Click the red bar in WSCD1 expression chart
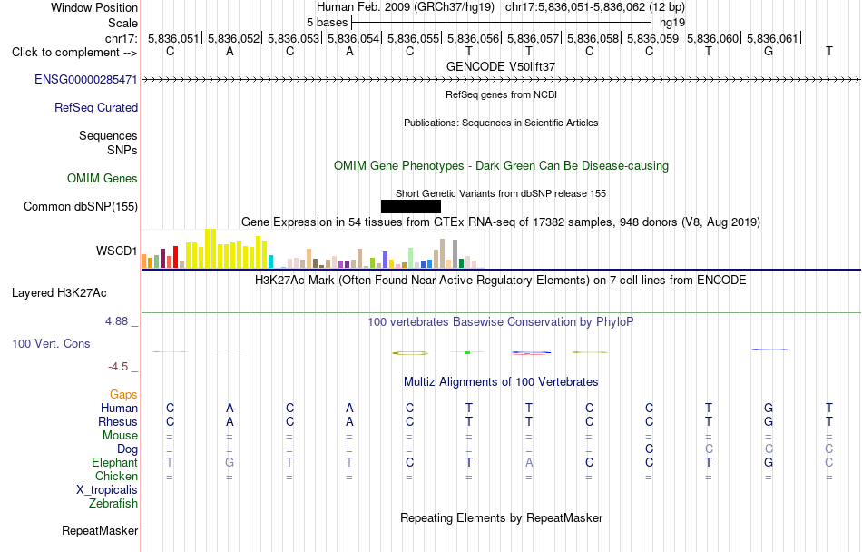Screen dimensions: 862x552 click(x=175, y=257)
